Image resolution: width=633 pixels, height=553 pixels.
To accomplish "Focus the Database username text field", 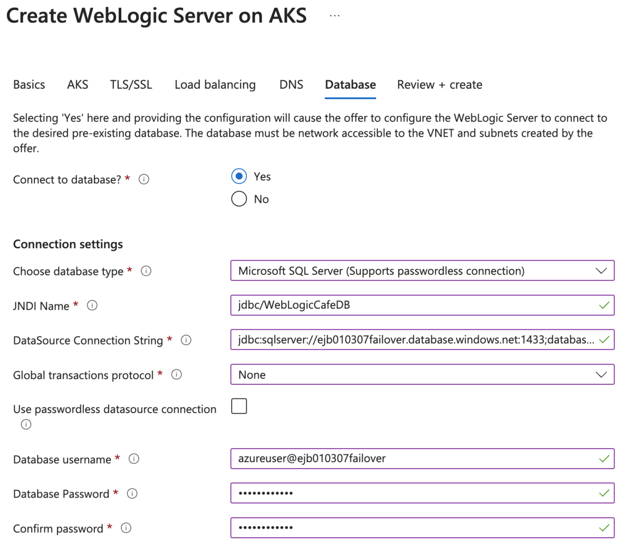I will (x=411, y=459).
